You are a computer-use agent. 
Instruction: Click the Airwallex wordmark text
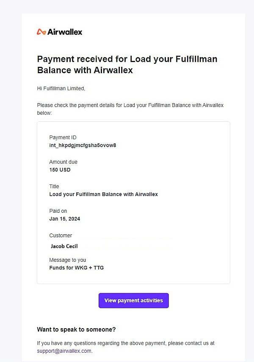point(65,32)
